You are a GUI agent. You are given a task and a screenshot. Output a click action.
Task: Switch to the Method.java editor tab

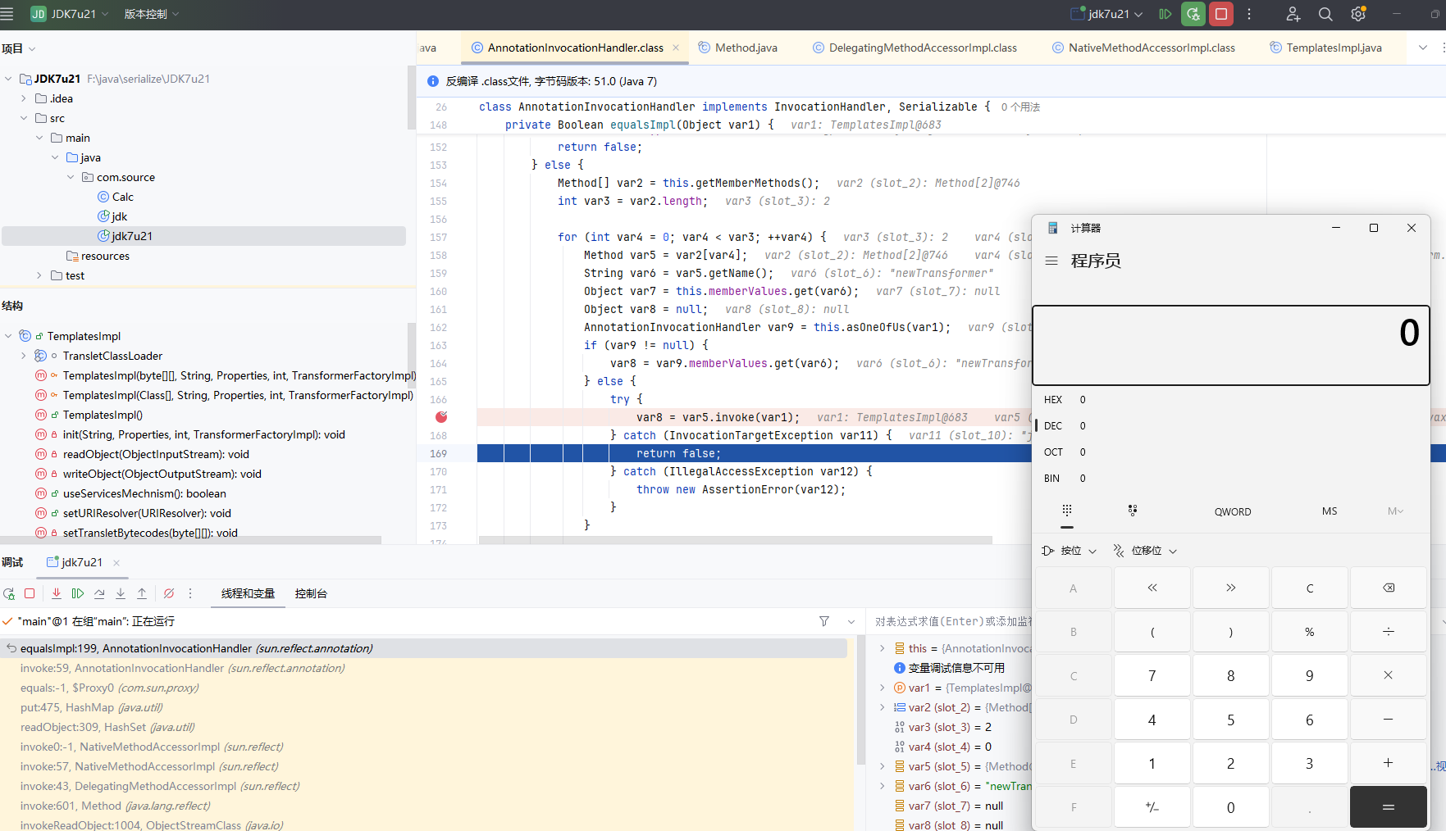click(x=737, y=48)
